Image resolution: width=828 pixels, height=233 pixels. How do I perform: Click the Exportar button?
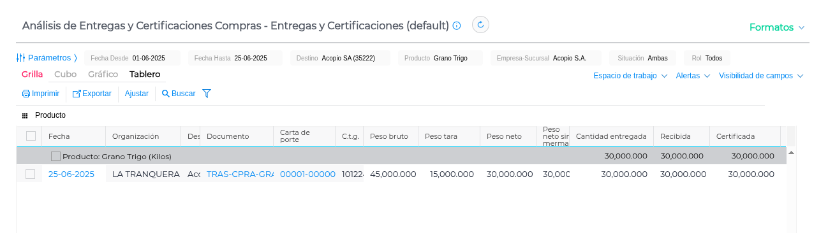coord(92,94)
